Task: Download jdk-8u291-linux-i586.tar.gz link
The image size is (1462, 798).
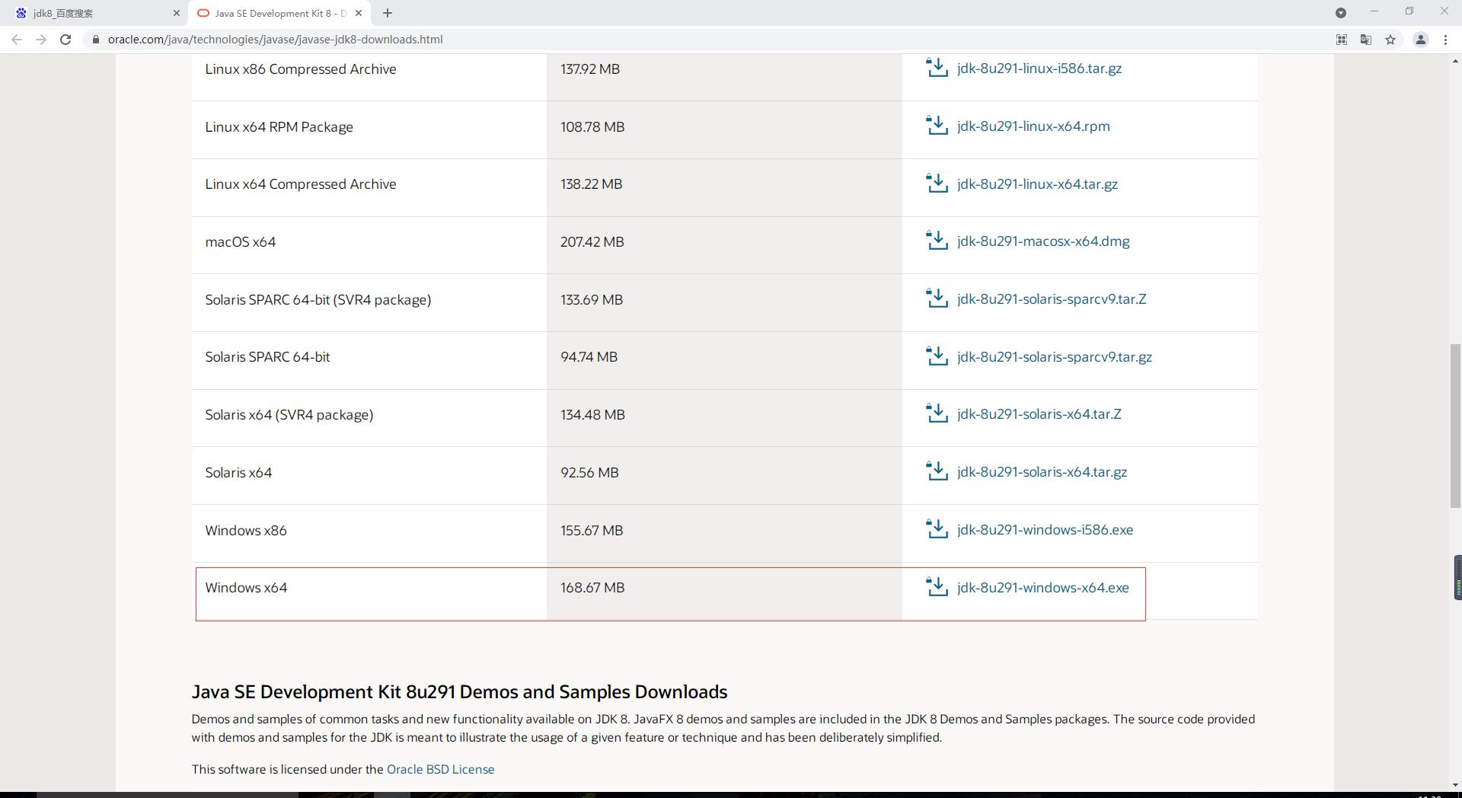Action: (1039, 69)
